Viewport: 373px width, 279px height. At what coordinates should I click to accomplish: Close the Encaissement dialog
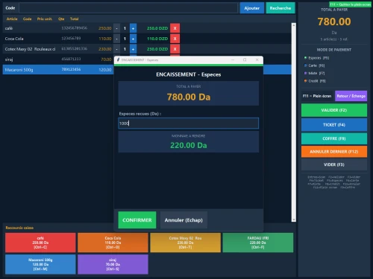257,60
